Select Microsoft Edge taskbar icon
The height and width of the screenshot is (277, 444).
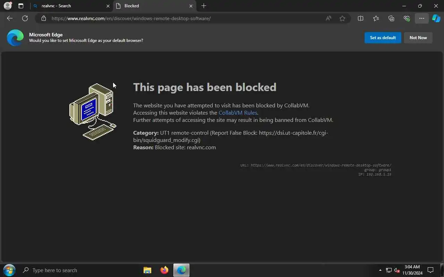tap(181, 270)
